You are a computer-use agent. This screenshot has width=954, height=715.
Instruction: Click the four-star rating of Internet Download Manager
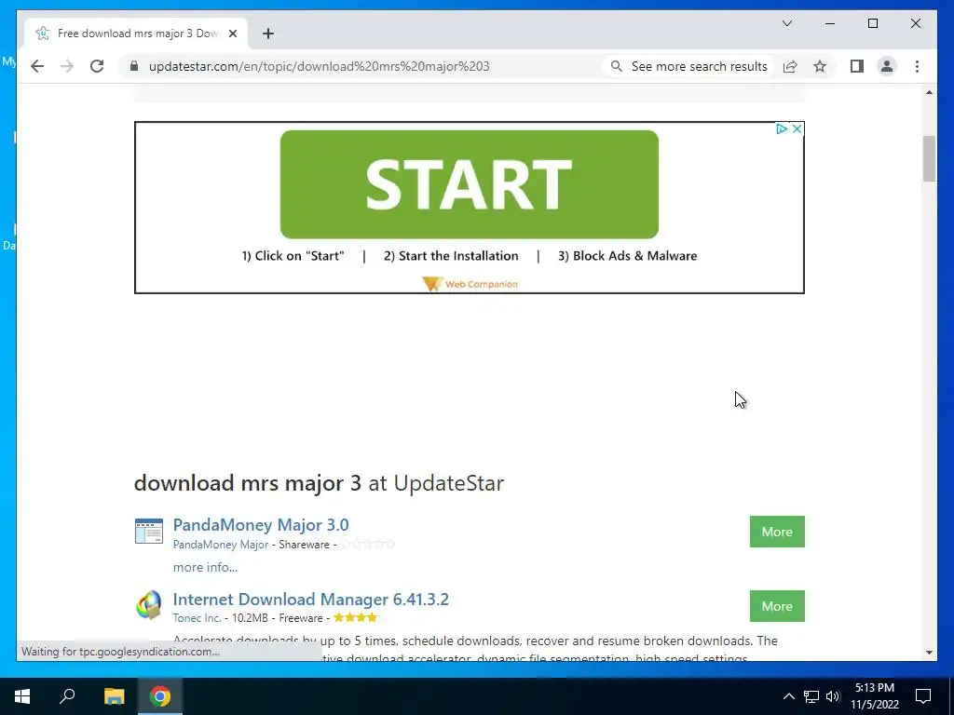point(356,618)
